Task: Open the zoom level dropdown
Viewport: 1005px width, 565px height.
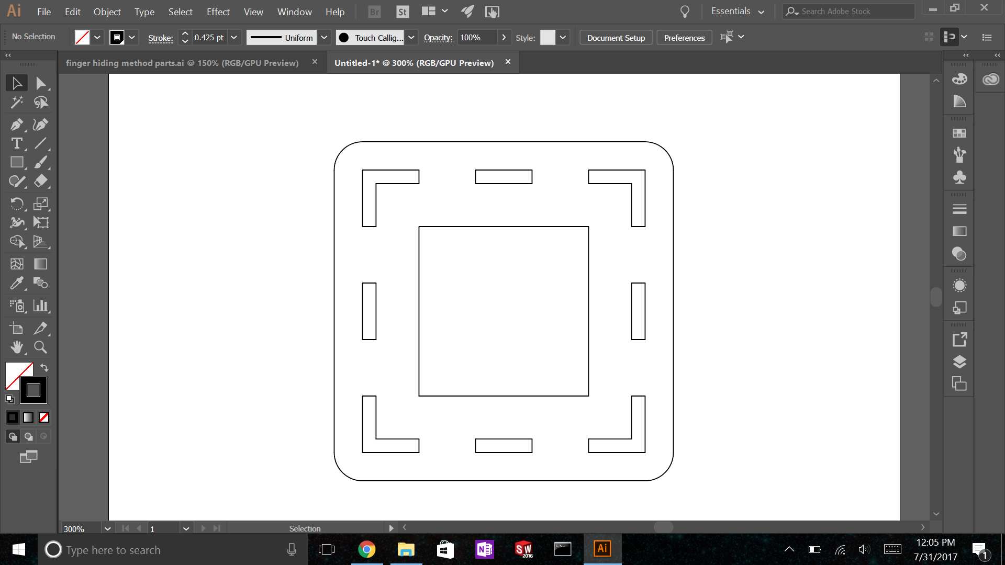Action: pos(107,529)
